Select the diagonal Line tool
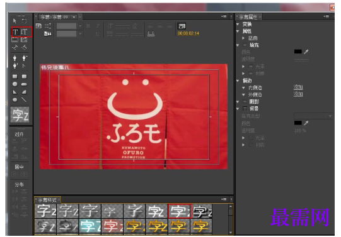This screenshot has height=237, width=341. coord(24,100)
